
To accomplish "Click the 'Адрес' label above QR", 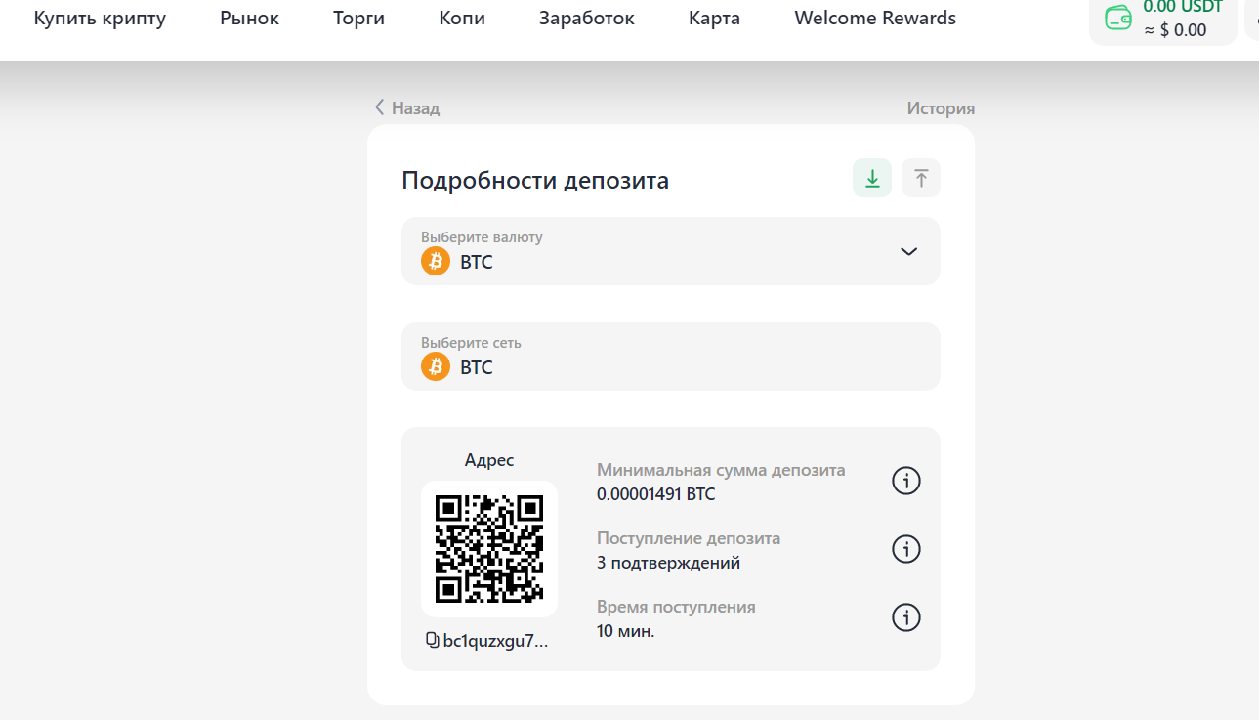I will point(489,460).
